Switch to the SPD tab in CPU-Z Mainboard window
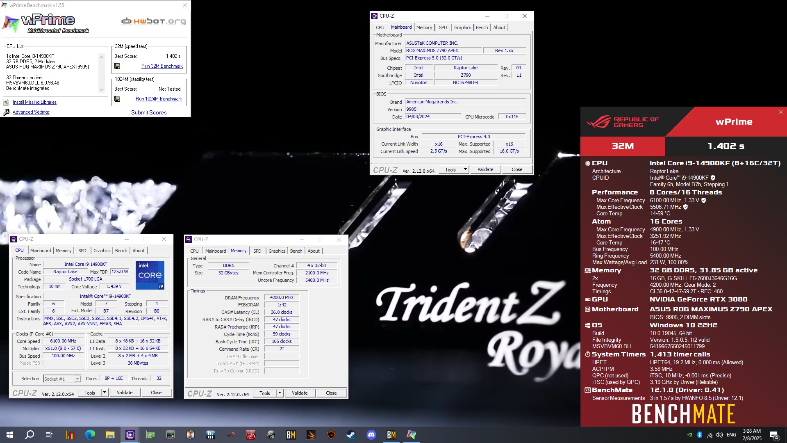The height and width of the screenshot is (443, 787). click(443, 27)
